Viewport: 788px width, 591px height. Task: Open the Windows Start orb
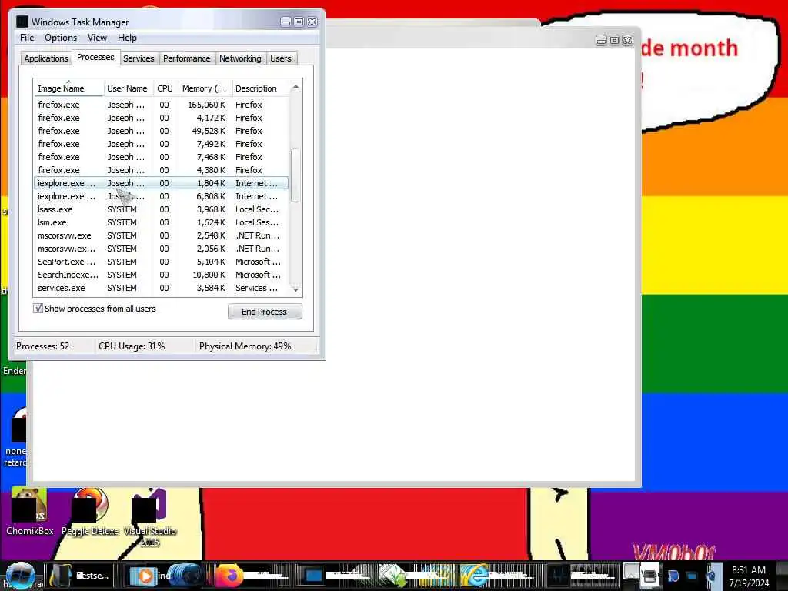click(x=20, y=576)
